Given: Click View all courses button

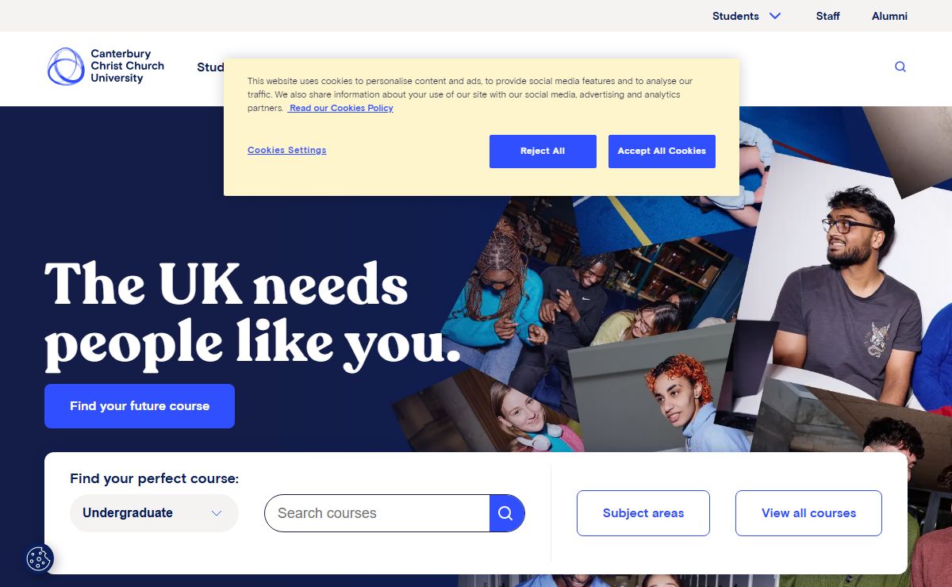Looking at the screenshot, I should coord(808,513).
